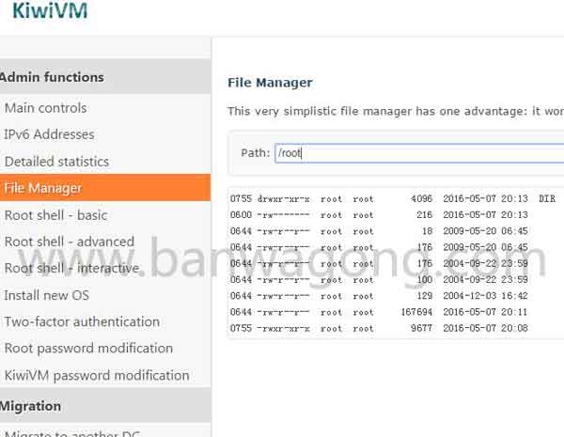564x437 pixels.
Task: Select the file row with size 129
Action: pyautogui.click(x=379, y=296)
